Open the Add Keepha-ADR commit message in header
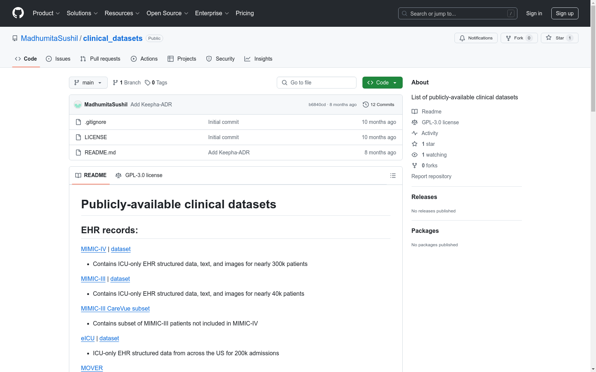Screen dimensions: 596x372 151,105
